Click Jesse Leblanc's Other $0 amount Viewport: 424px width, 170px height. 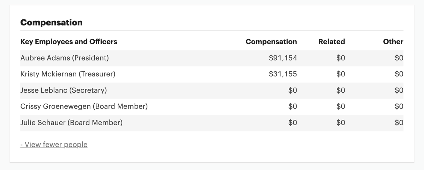(x=399, y=90)
